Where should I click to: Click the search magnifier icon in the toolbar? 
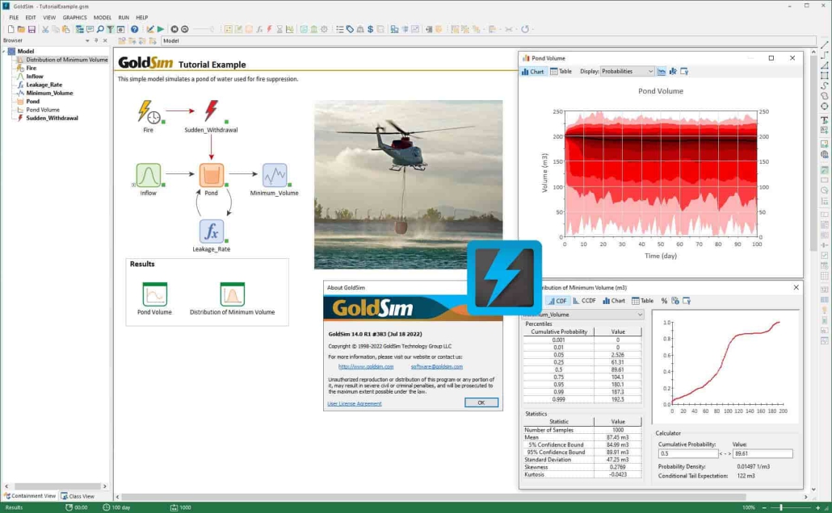[x=100, y=29]
